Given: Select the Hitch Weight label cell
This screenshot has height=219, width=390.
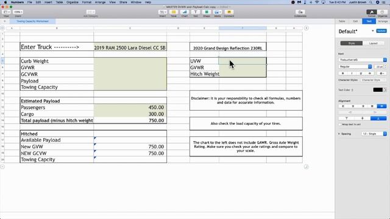Looking at the screenshot, I should coord(205,74).
